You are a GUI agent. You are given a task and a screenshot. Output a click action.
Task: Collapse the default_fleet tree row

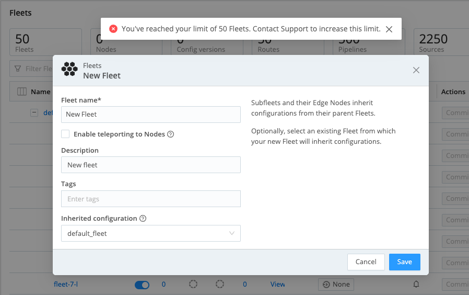click(x=34, y=112)
